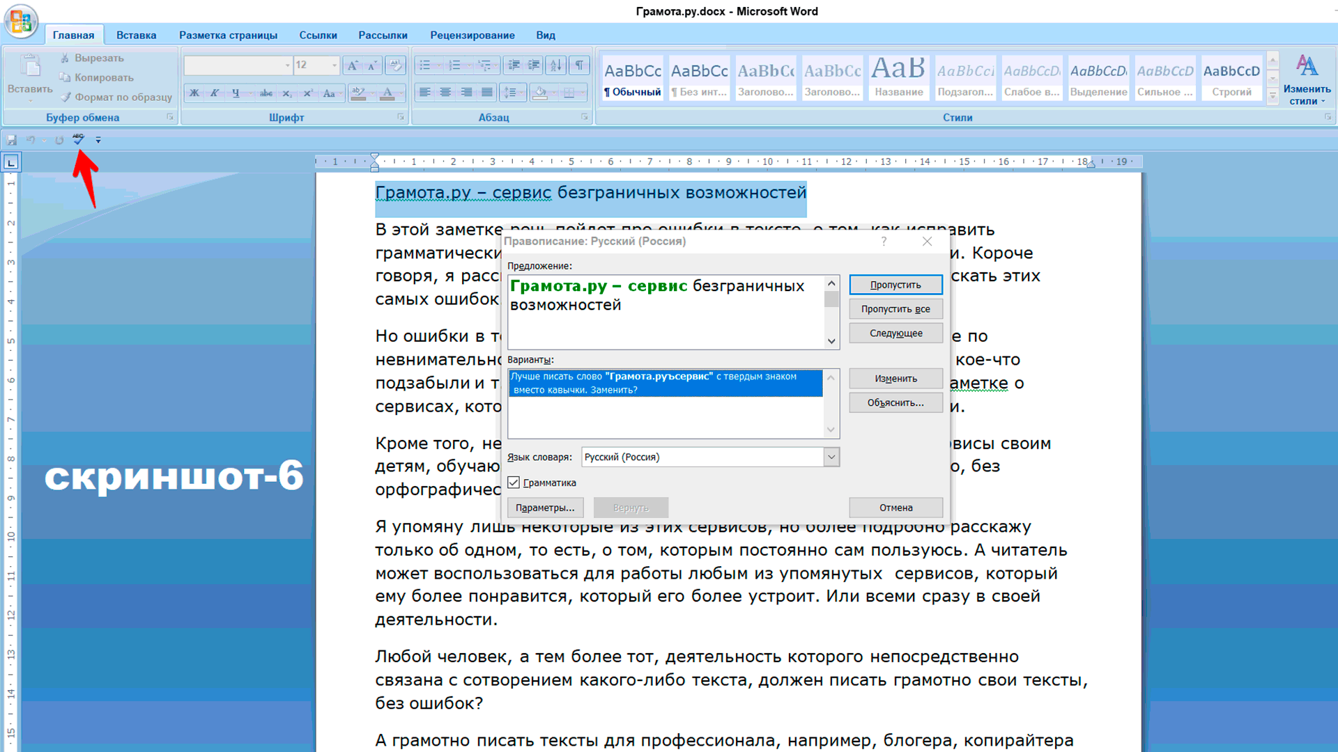Click the grow font icon
Screen dimensions: 1338x752
coord(353,65)
